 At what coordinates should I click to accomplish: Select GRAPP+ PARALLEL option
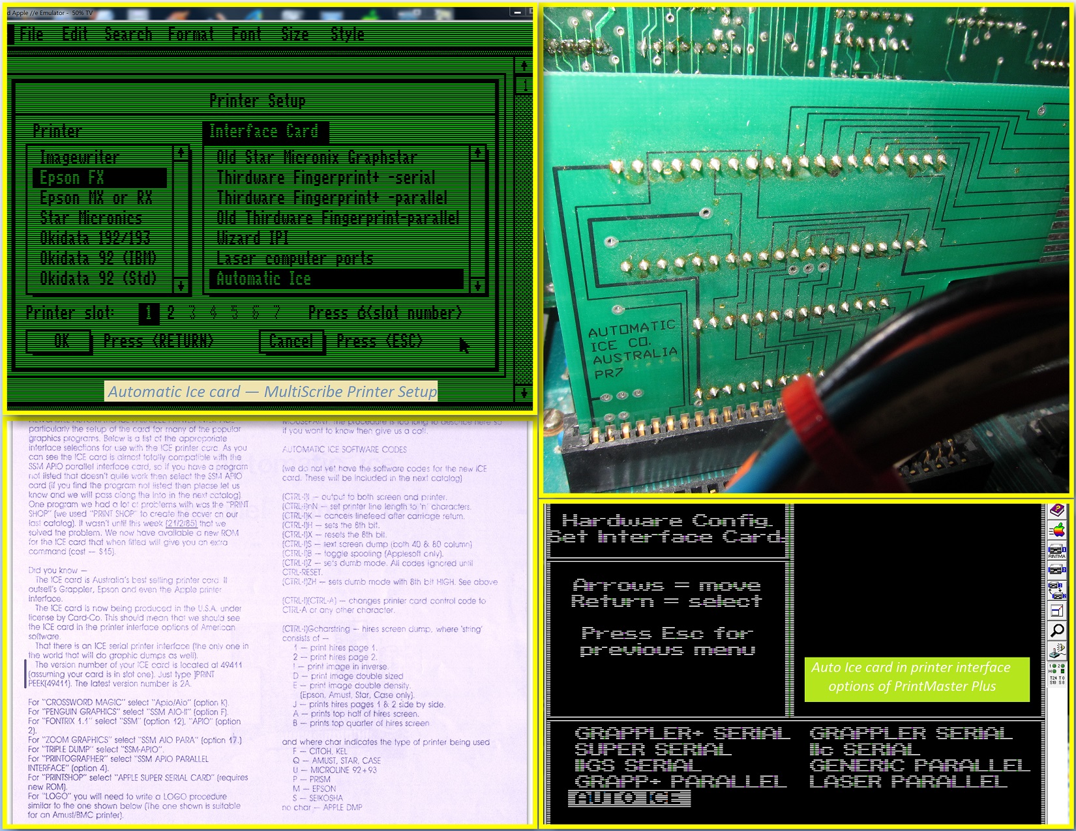point(681,781)
